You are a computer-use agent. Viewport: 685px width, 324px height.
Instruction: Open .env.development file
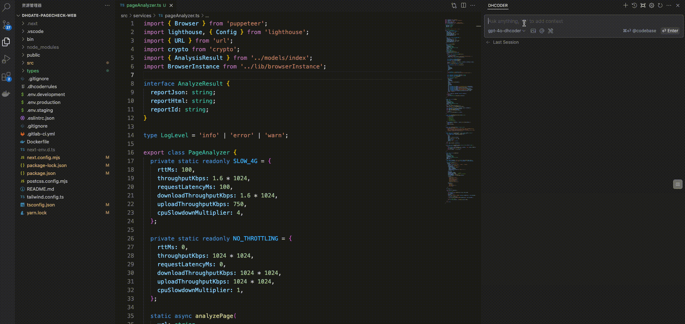[46, 94]
